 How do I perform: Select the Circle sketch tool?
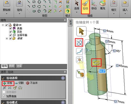[39, 2]
